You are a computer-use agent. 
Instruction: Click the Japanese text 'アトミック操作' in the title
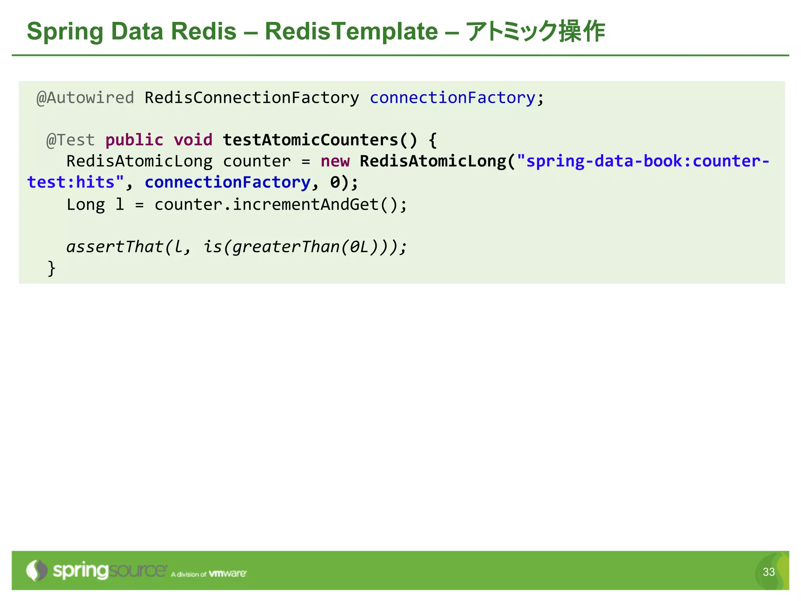click(536, 31)
